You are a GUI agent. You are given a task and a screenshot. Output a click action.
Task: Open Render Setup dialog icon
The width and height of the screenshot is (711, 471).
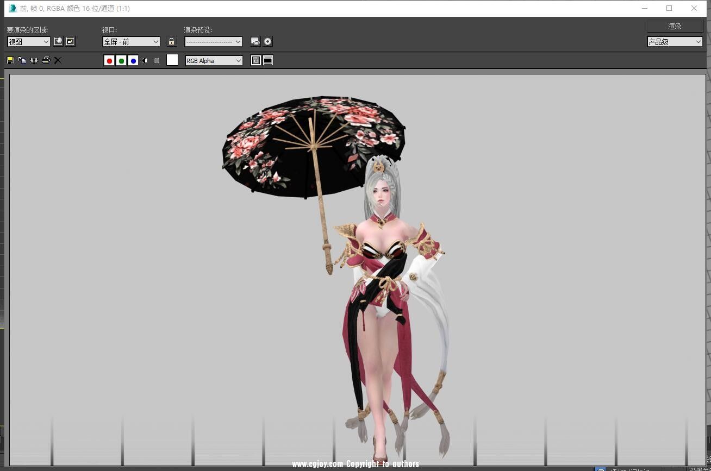[x=255, y=41]
